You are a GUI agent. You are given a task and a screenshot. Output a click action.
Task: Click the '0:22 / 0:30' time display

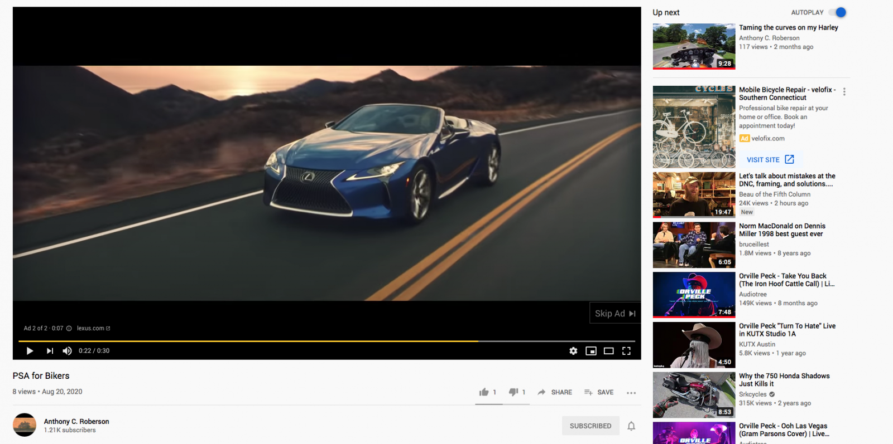click(x=94, y=351)
